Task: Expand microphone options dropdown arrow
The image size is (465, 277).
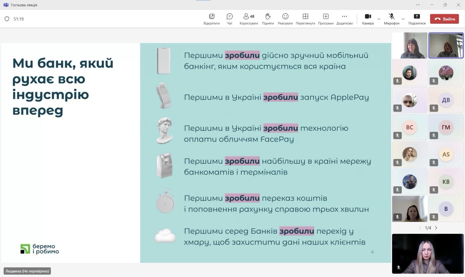Action: point(403,19)
